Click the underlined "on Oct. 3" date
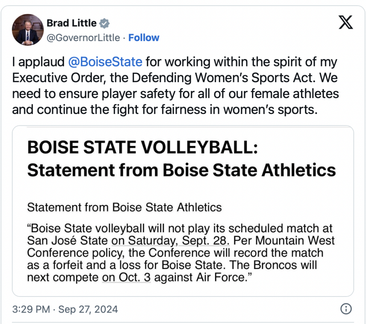366x324 pixels. 127,277
